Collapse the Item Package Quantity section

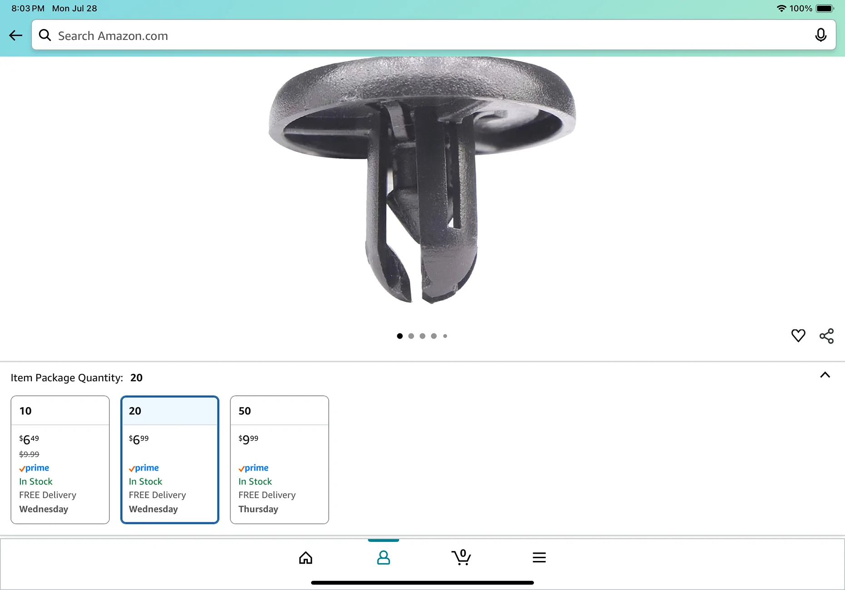coord(825,375)
